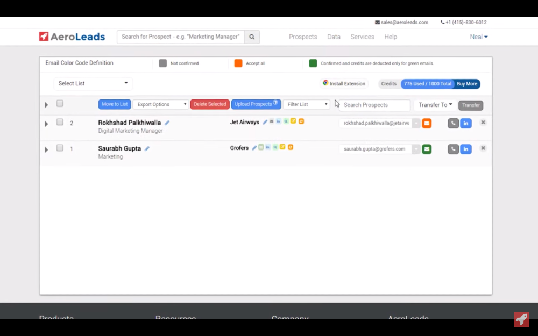Viewport: 538px width, 336px height.
Task: Click the gray Not confirmed color swatch
Action: [x=162, y=63]
